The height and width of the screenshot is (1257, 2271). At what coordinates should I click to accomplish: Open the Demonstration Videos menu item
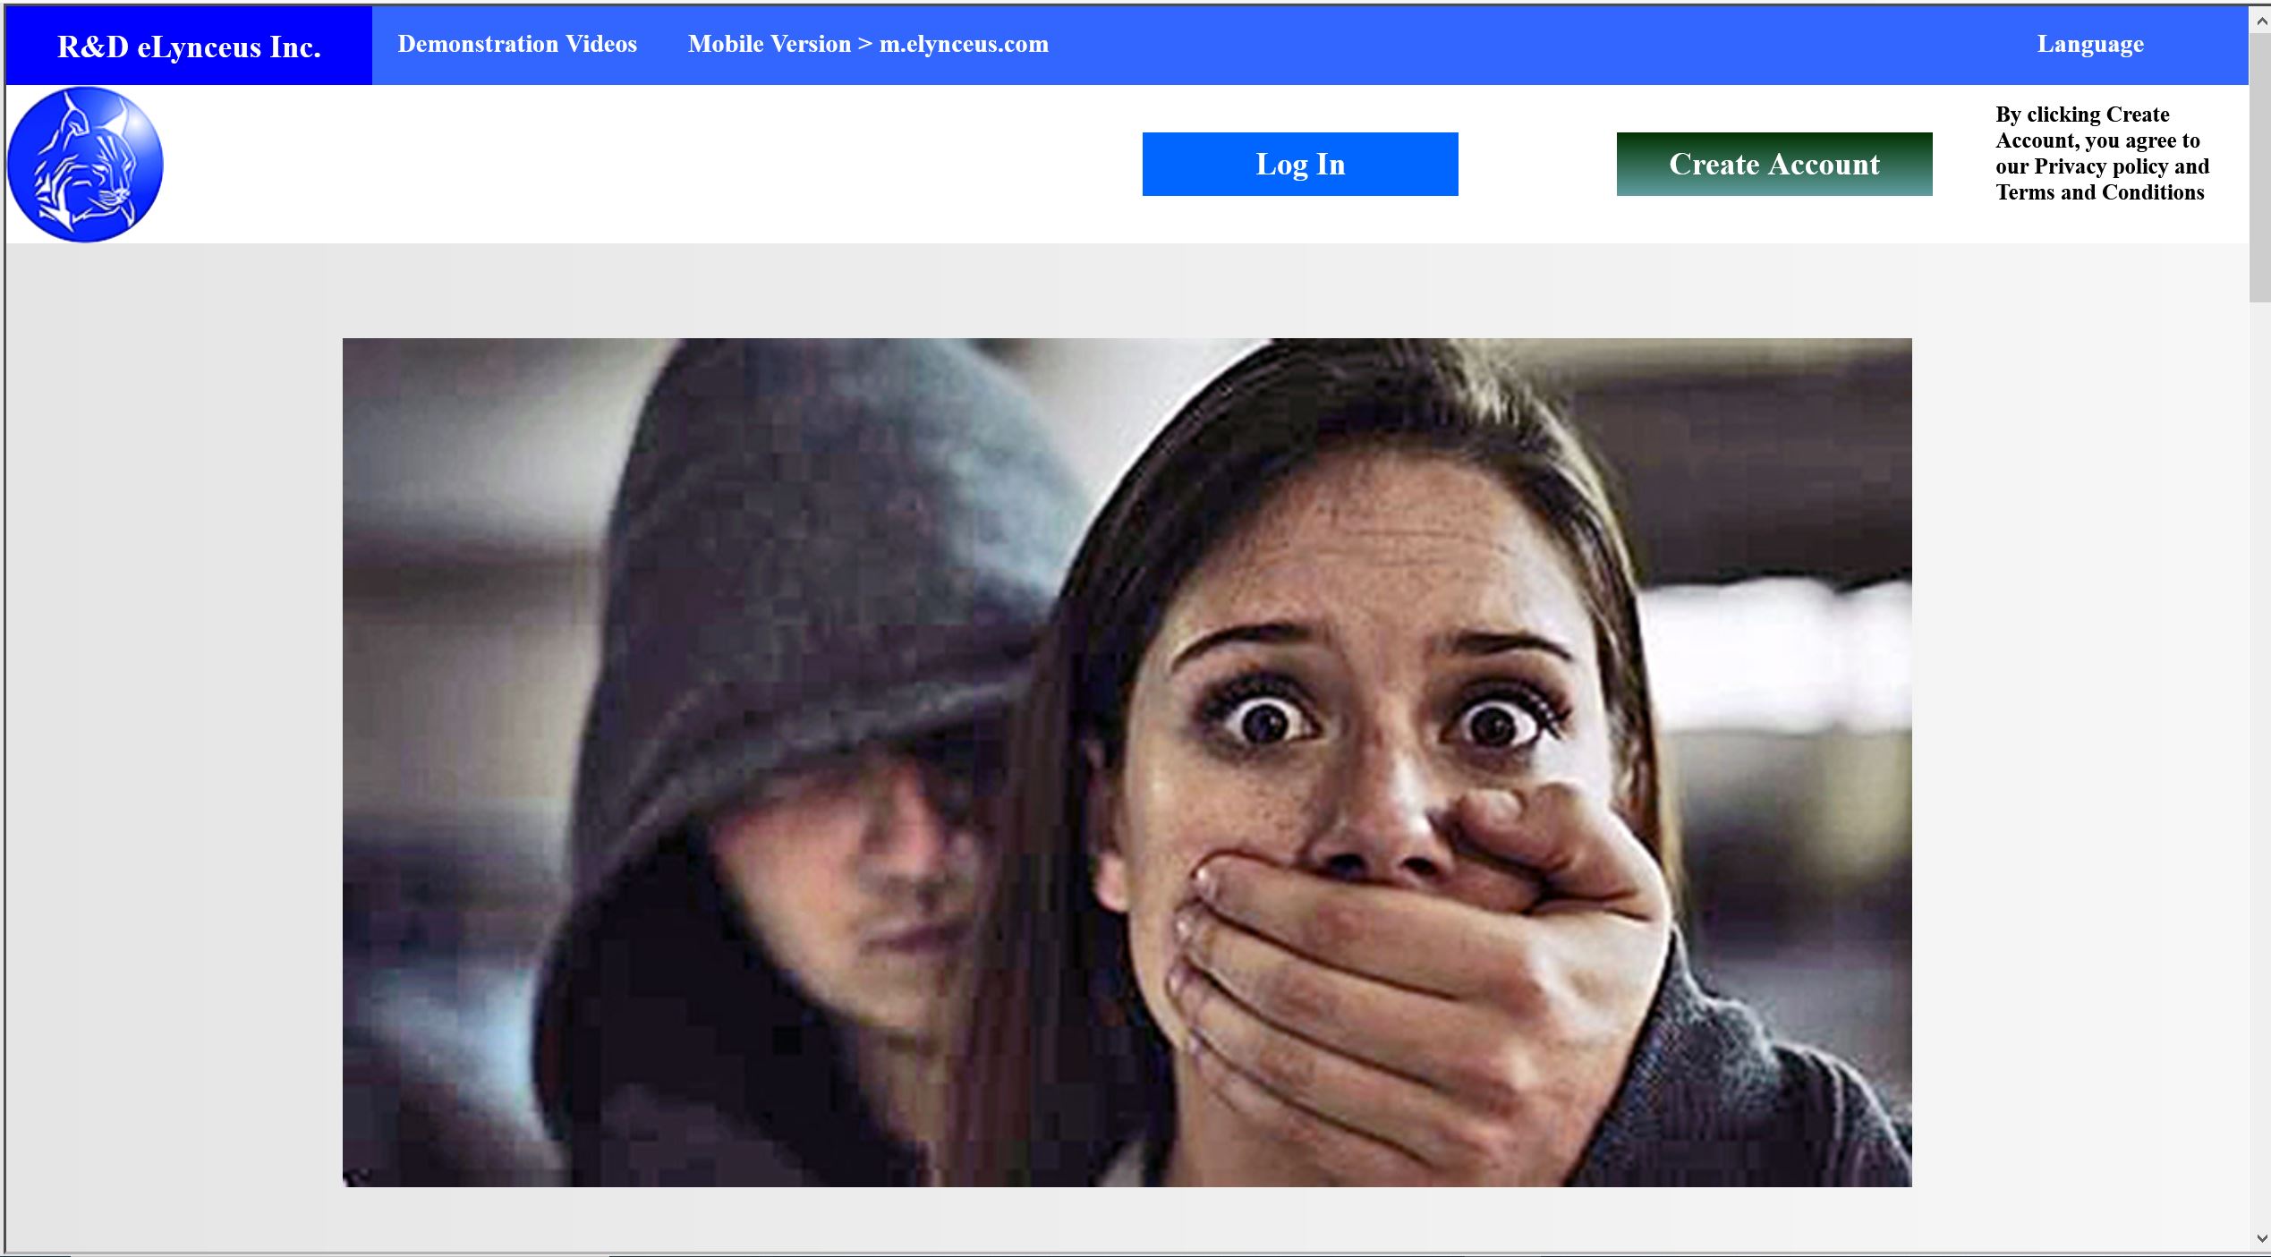click(x=517, y=44)
